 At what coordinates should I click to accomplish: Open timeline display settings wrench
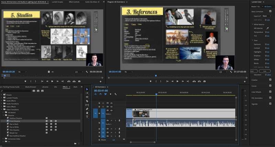tap(115, 94)
